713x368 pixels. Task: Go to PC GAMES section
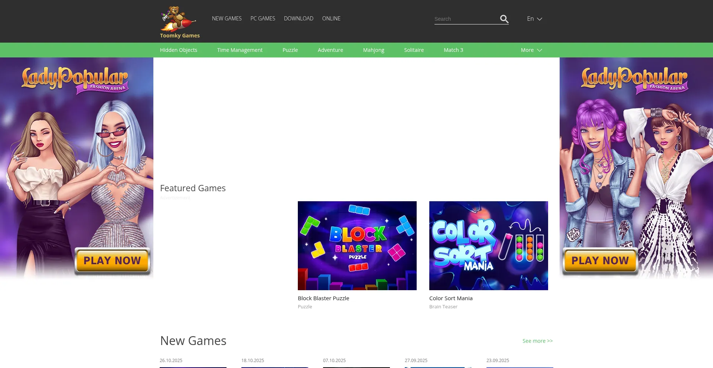pyautogui.click(x=263, y=19)
